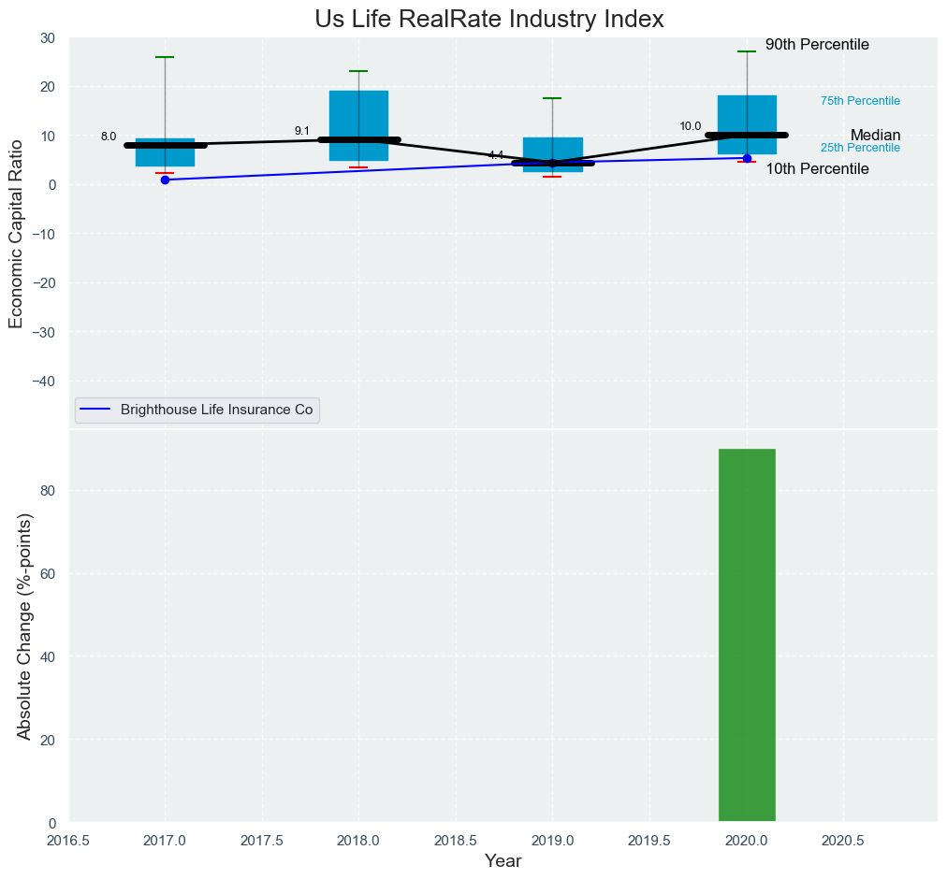Click the chart title Us Life RealRate Industry Index
Image resolution: width=947 pixels, height=879 pixels.
489,19
